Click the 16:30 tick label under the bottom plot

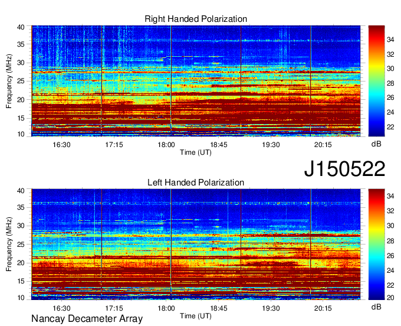(61, 308)
